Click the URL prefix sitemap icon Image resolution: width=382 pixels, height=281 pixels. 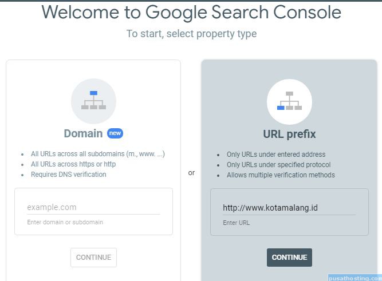click(289, 101)
